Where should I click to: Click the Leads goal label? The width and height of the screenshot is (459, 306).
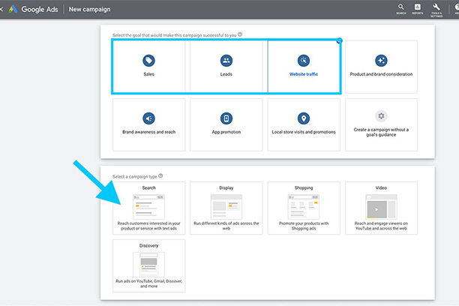[226, 74]
